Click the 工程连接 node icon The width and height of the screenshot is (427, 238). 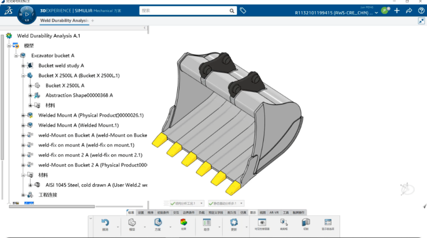pos(30,195)
